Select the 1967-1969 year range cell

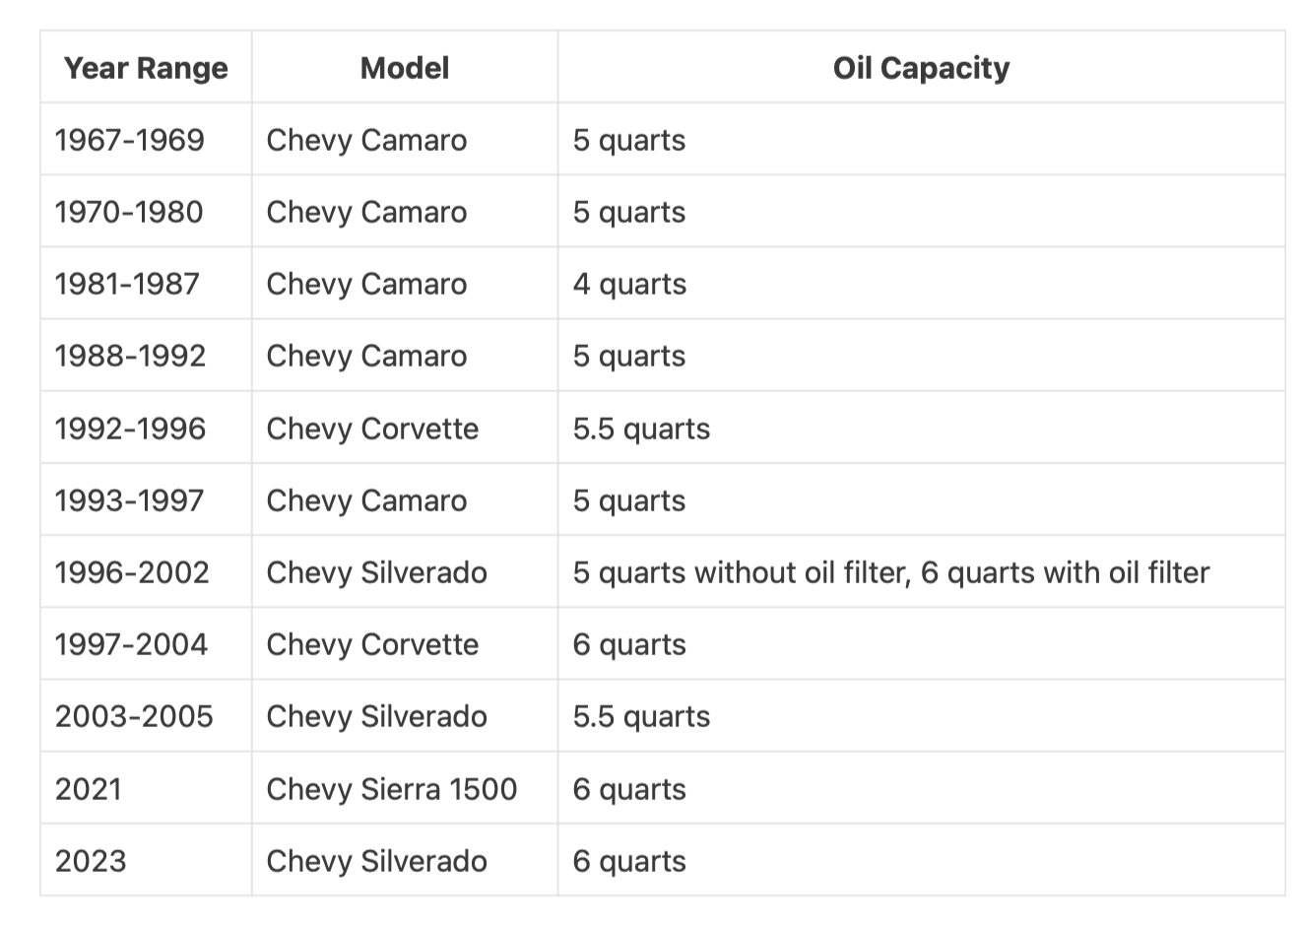click(x=130, y=140)
